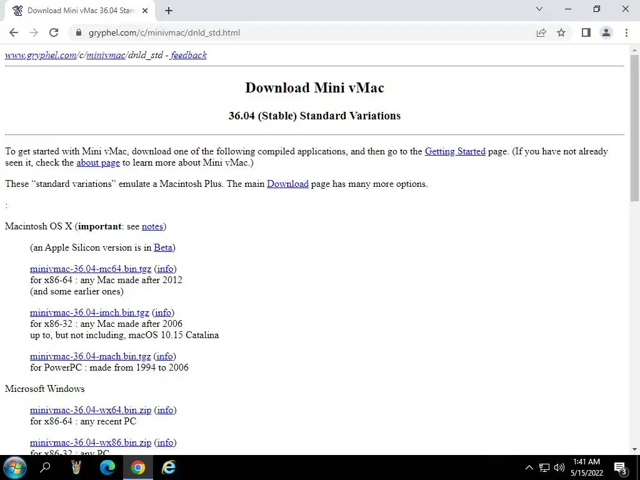Open the minivmac breadcrumb link

point(105,55)
